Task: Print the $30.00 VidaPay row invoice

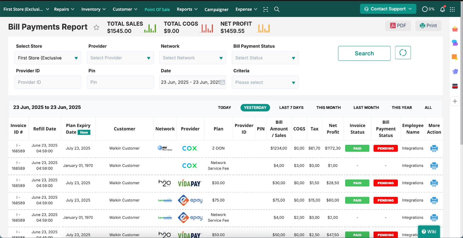Action: 434,183
